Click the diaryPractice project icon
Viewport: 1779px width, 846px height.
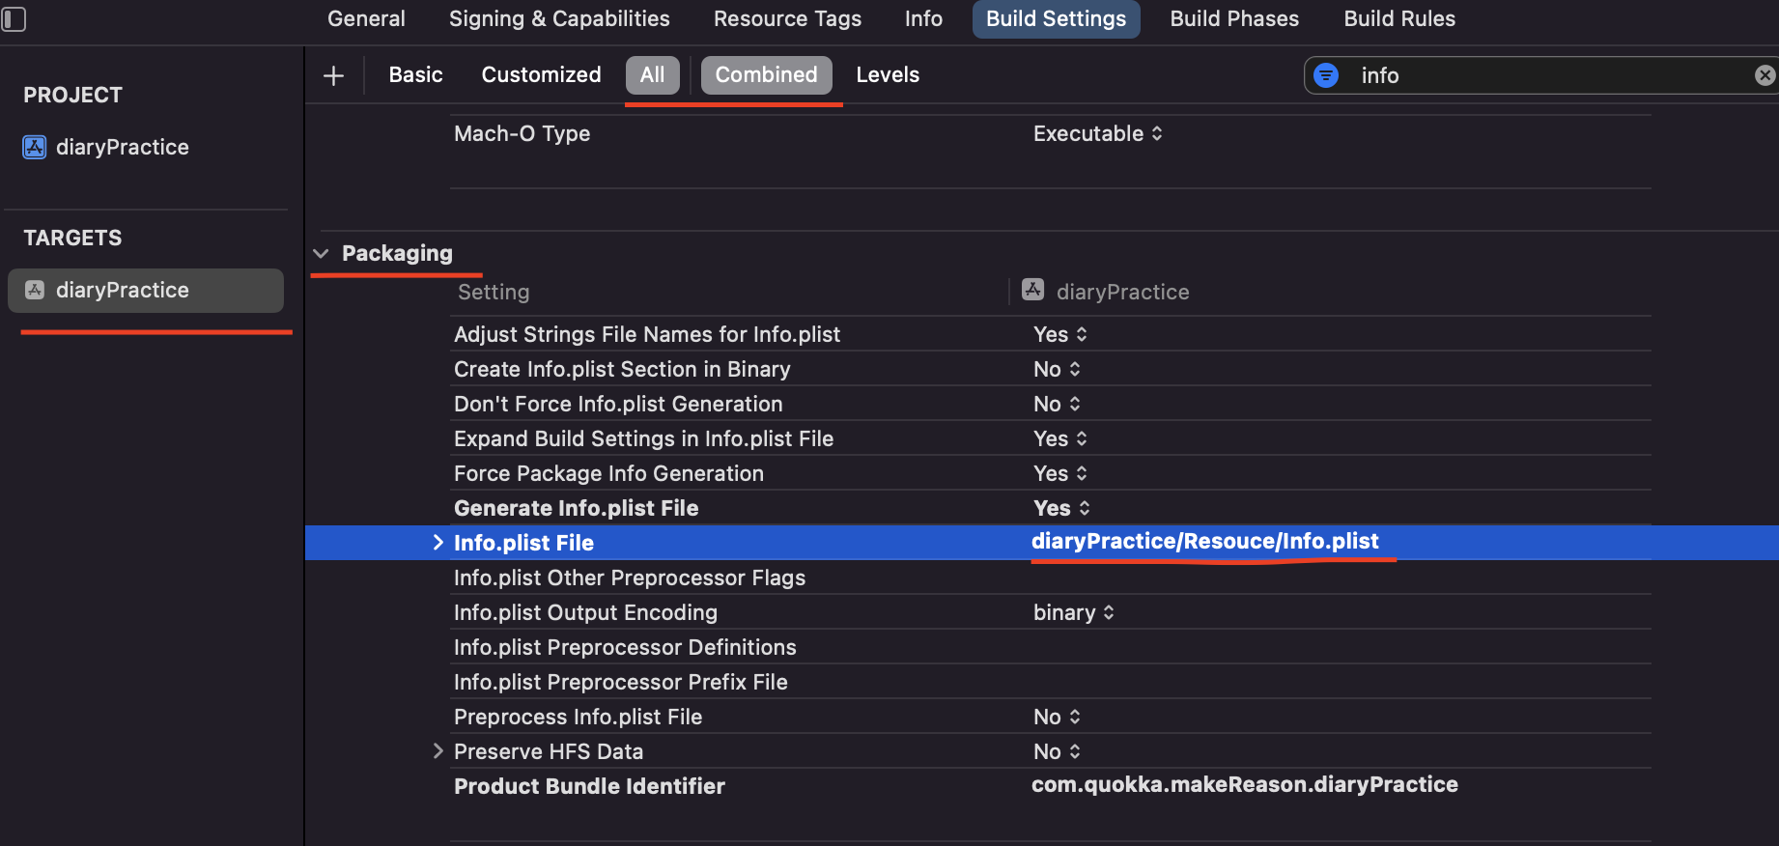35,147
